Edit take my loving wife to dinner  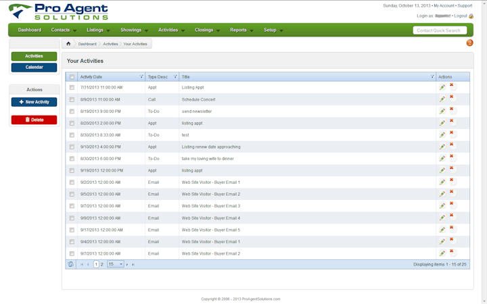pos(442,159)
